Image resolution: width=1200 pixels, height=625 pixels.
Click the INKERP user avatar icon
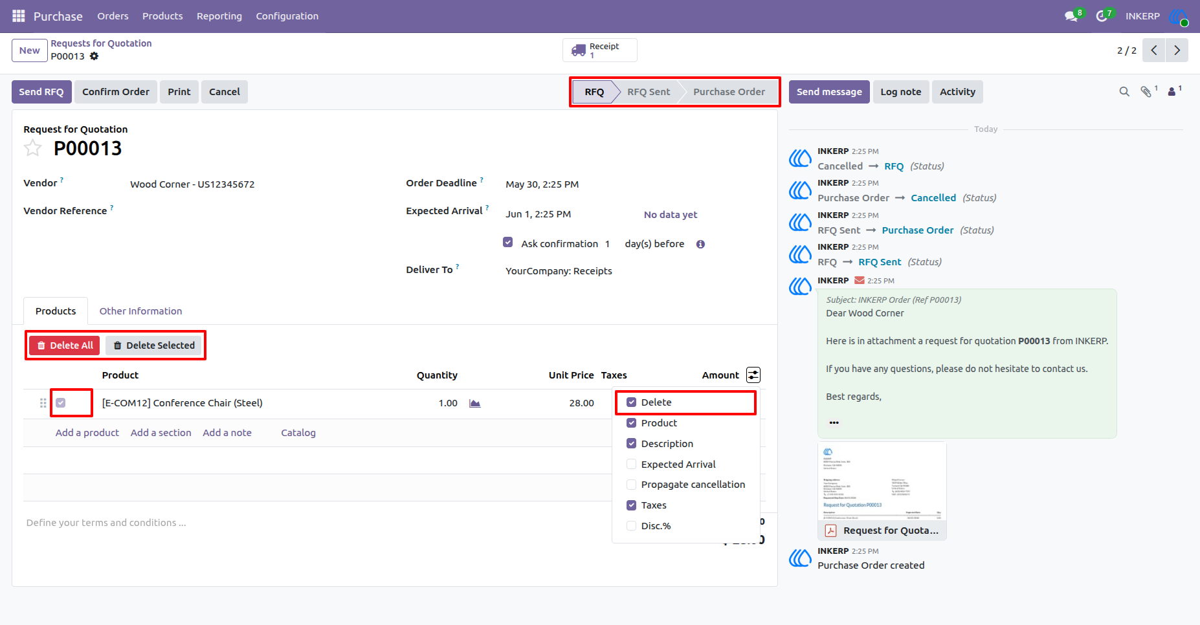tap(1179, 16)
